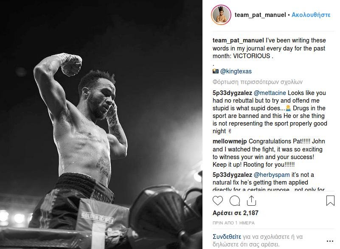View the 2,187 likes list

[236, 213]
